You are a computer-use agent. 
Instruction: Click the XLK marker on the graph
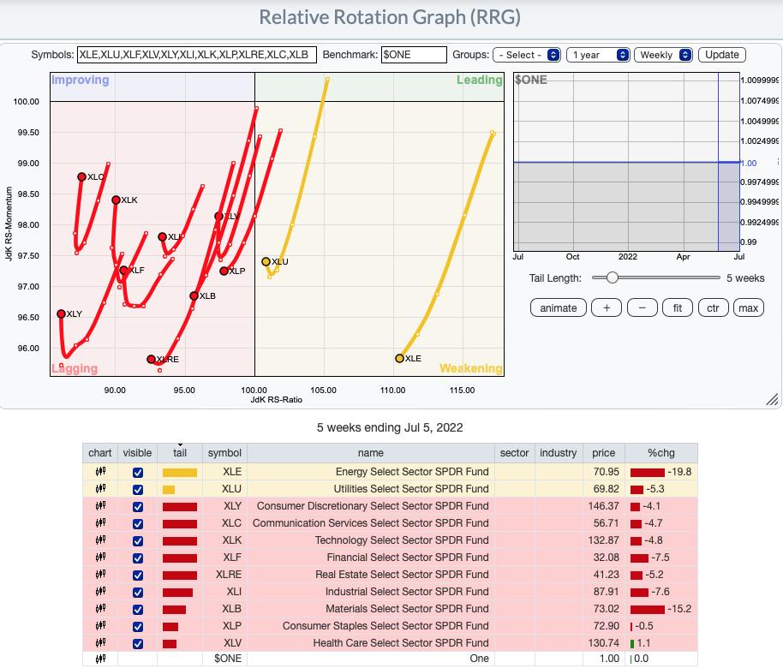coord(116,200)
